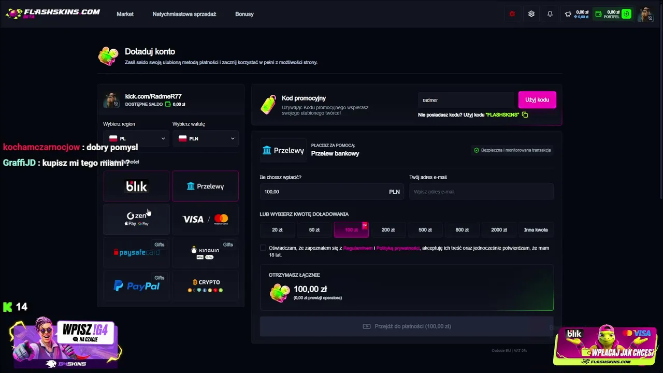Viewport: 663px width, 373px height.
Task: Click the green wallet icon in Portfel
Action: 599,14
